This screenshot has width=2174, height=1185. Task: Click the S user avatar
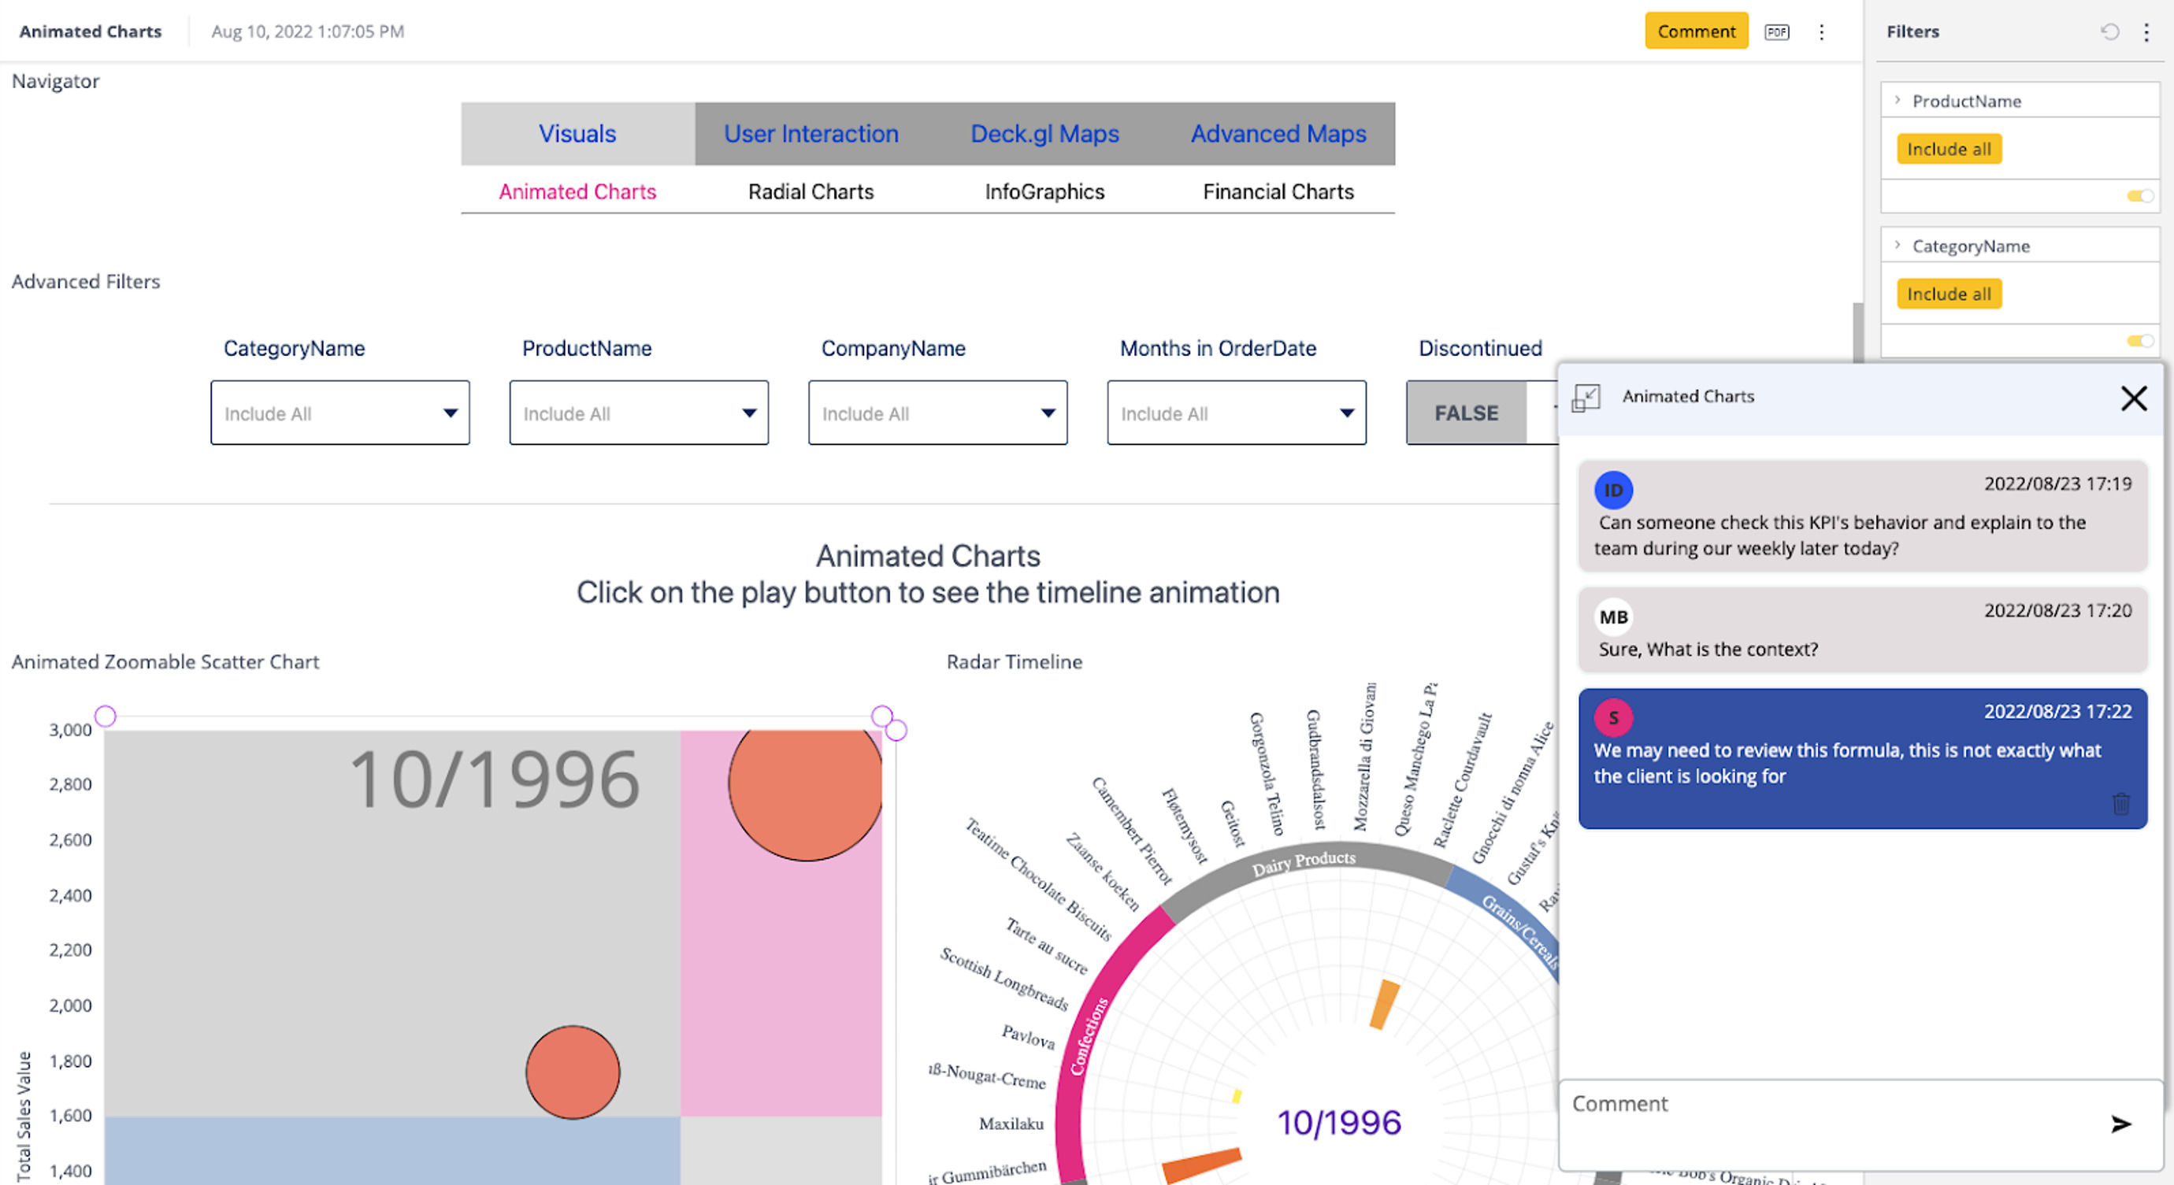tap(1613, 718)
